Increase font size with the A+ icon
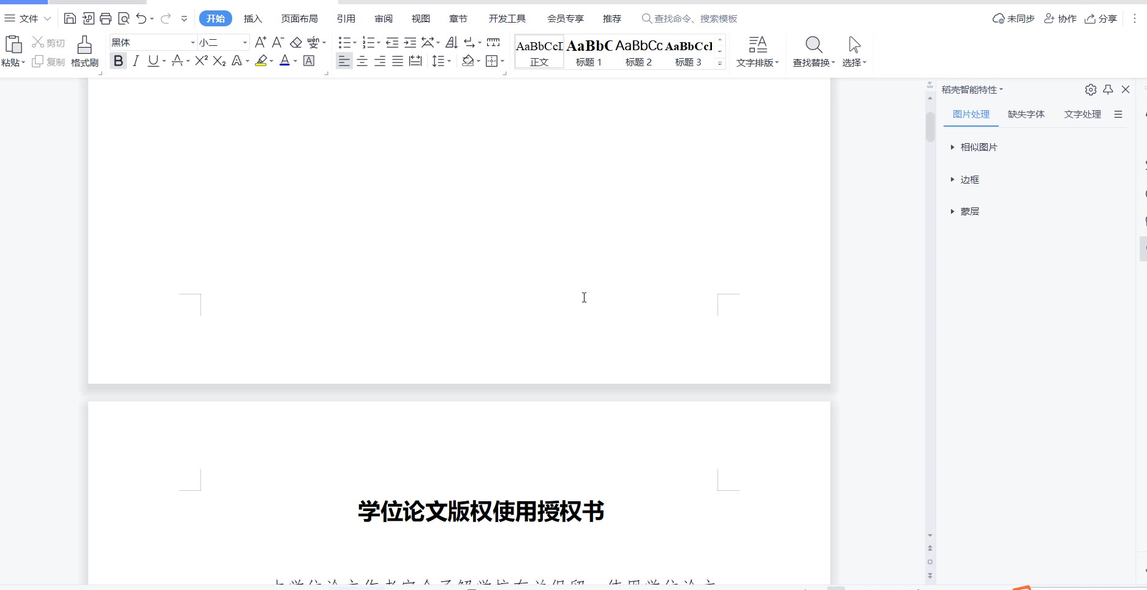 click(260, 42)
